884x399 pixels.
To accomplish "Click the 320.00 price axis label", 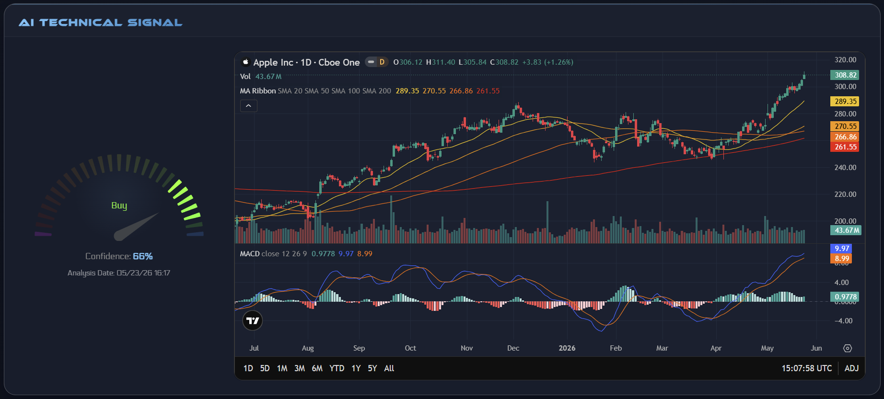I will pos(845,60).
